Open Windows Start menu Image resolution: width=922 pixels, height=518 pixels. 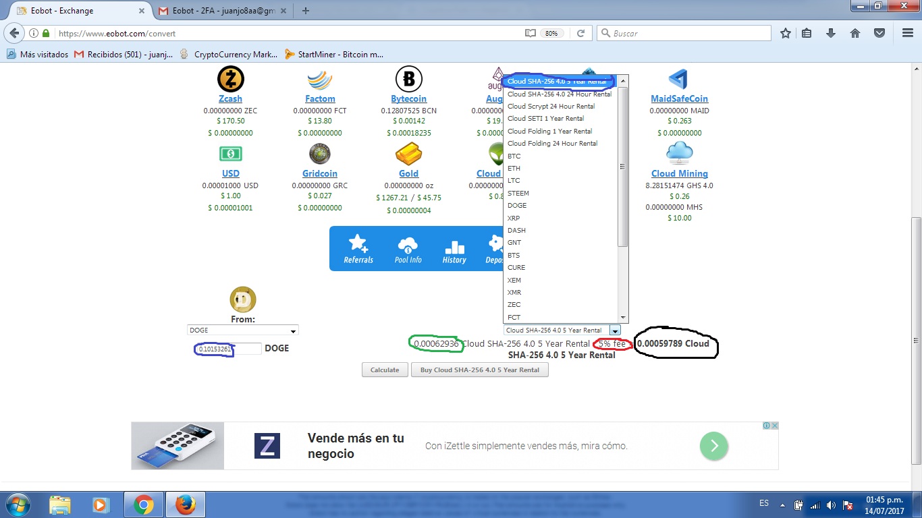pos(17,505)
